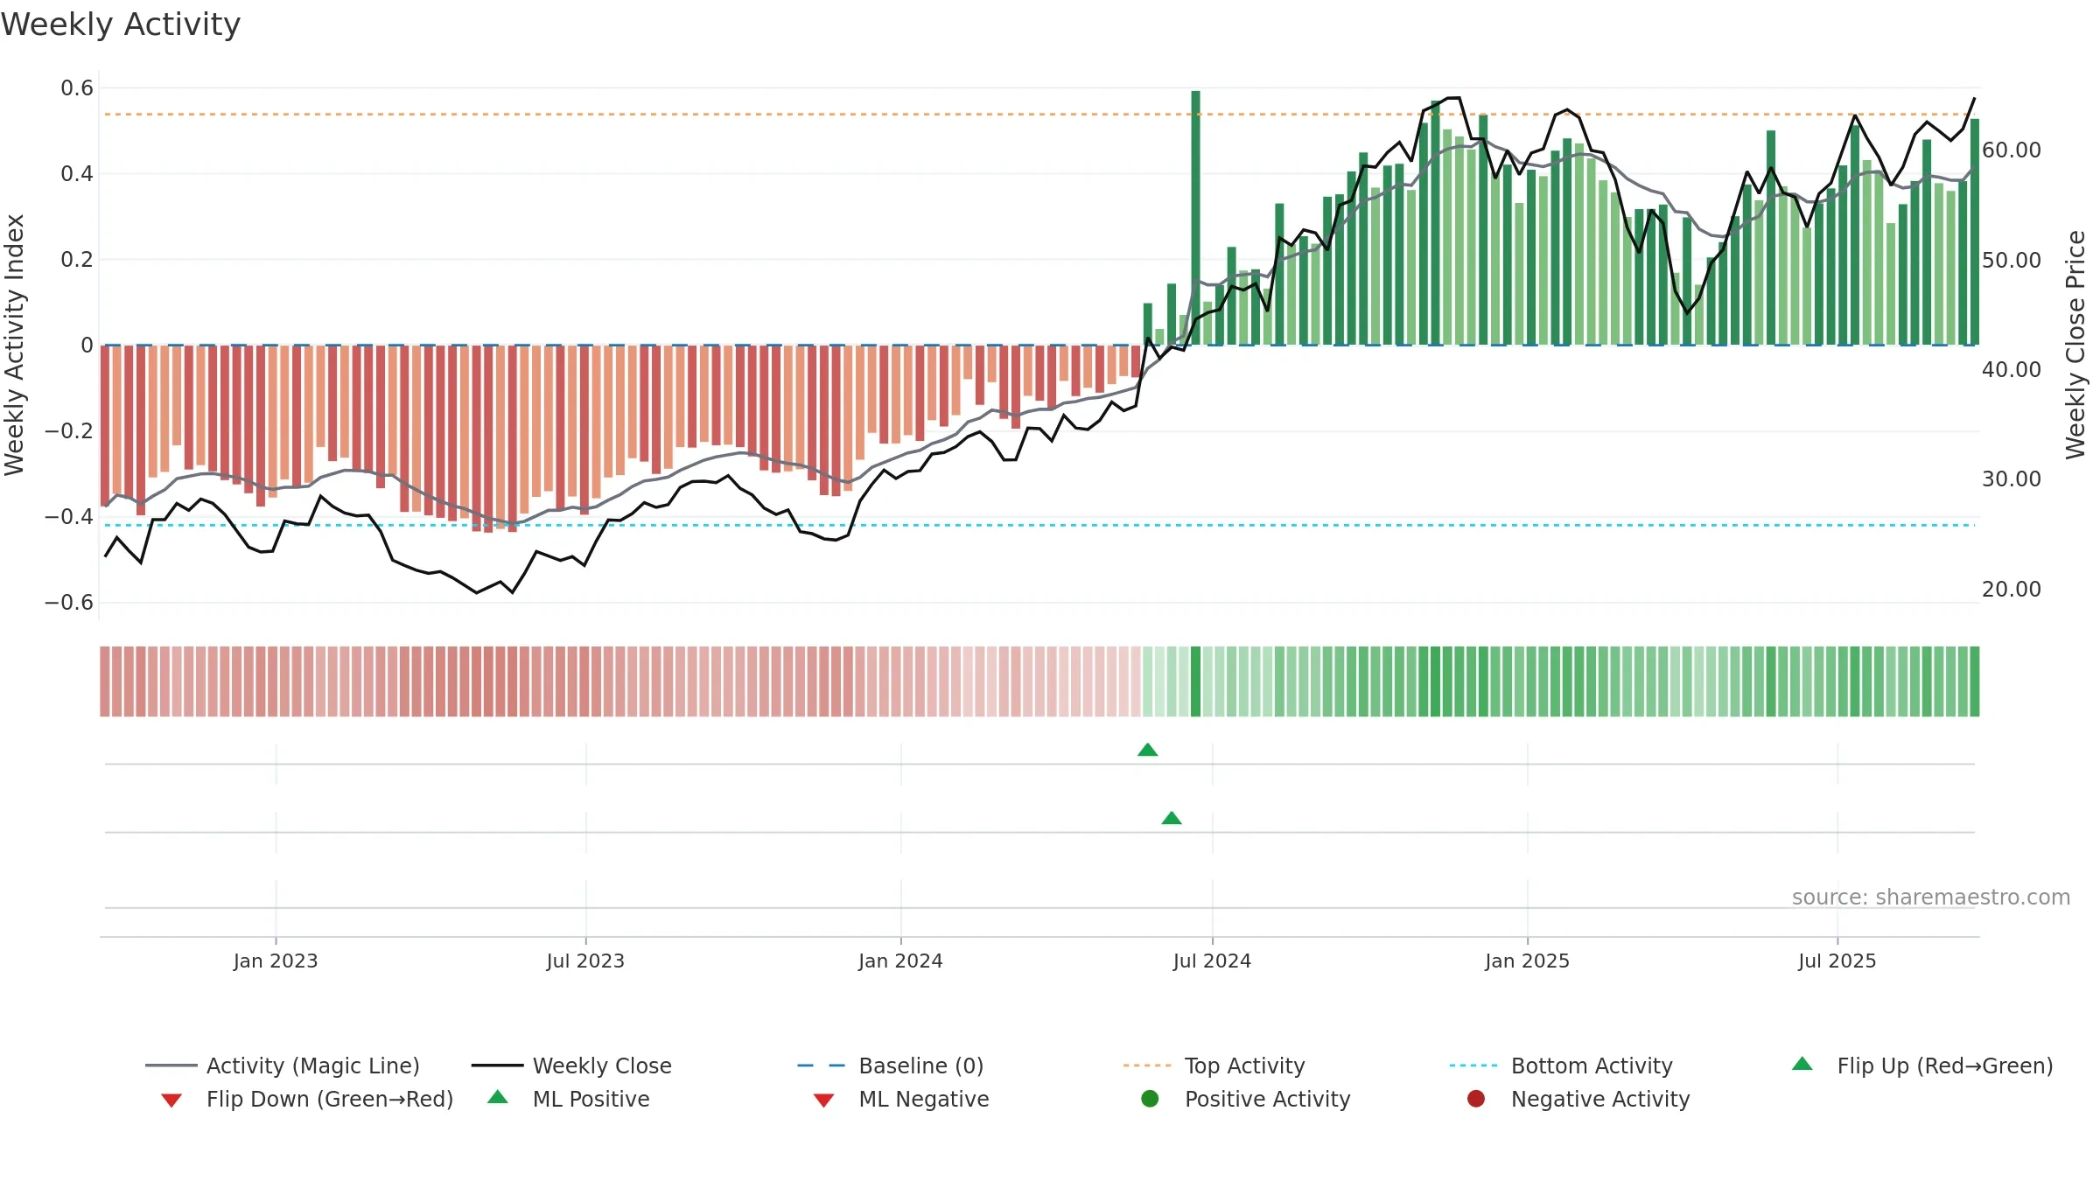This screenshot has height=1181, width=2100.
Task: Click the Negative Activity red circle icon
Action: (x=1476, y=1099)
